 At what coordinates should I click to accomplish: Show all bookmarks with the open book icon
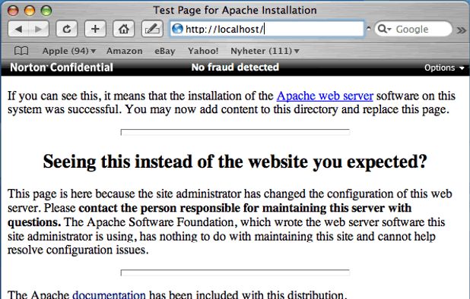(21, 51)
